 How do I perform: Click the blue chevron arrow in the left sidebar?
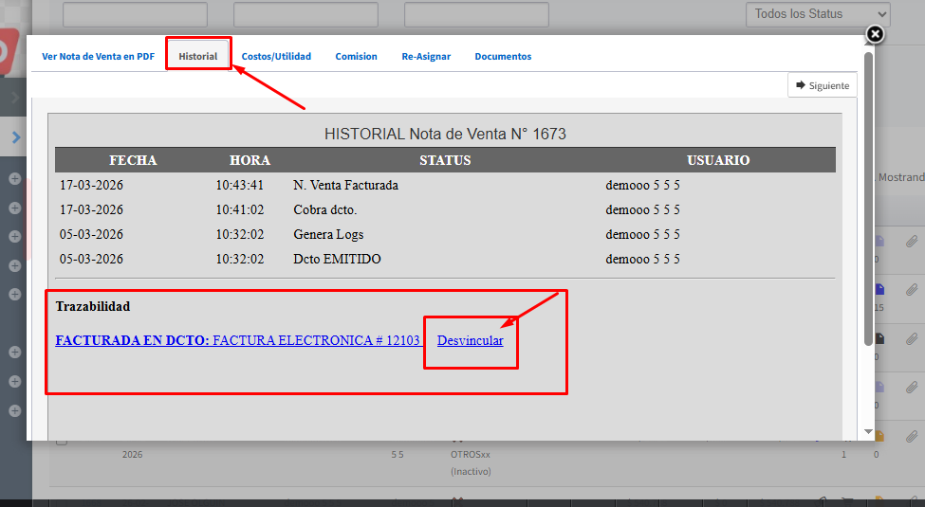[15, 137]
